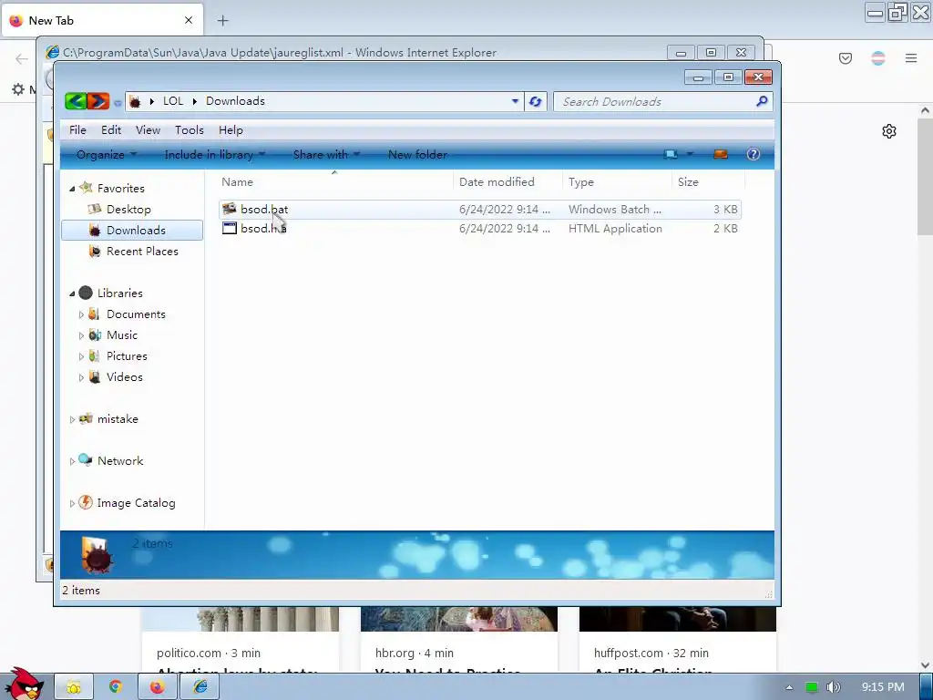The width and height of the screenshot is (933, 700).
Task: Open Explorer help question mark
Action: (x=753, y=155)
